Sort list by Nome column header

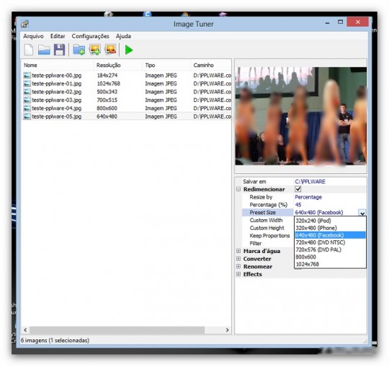[58, 65]
